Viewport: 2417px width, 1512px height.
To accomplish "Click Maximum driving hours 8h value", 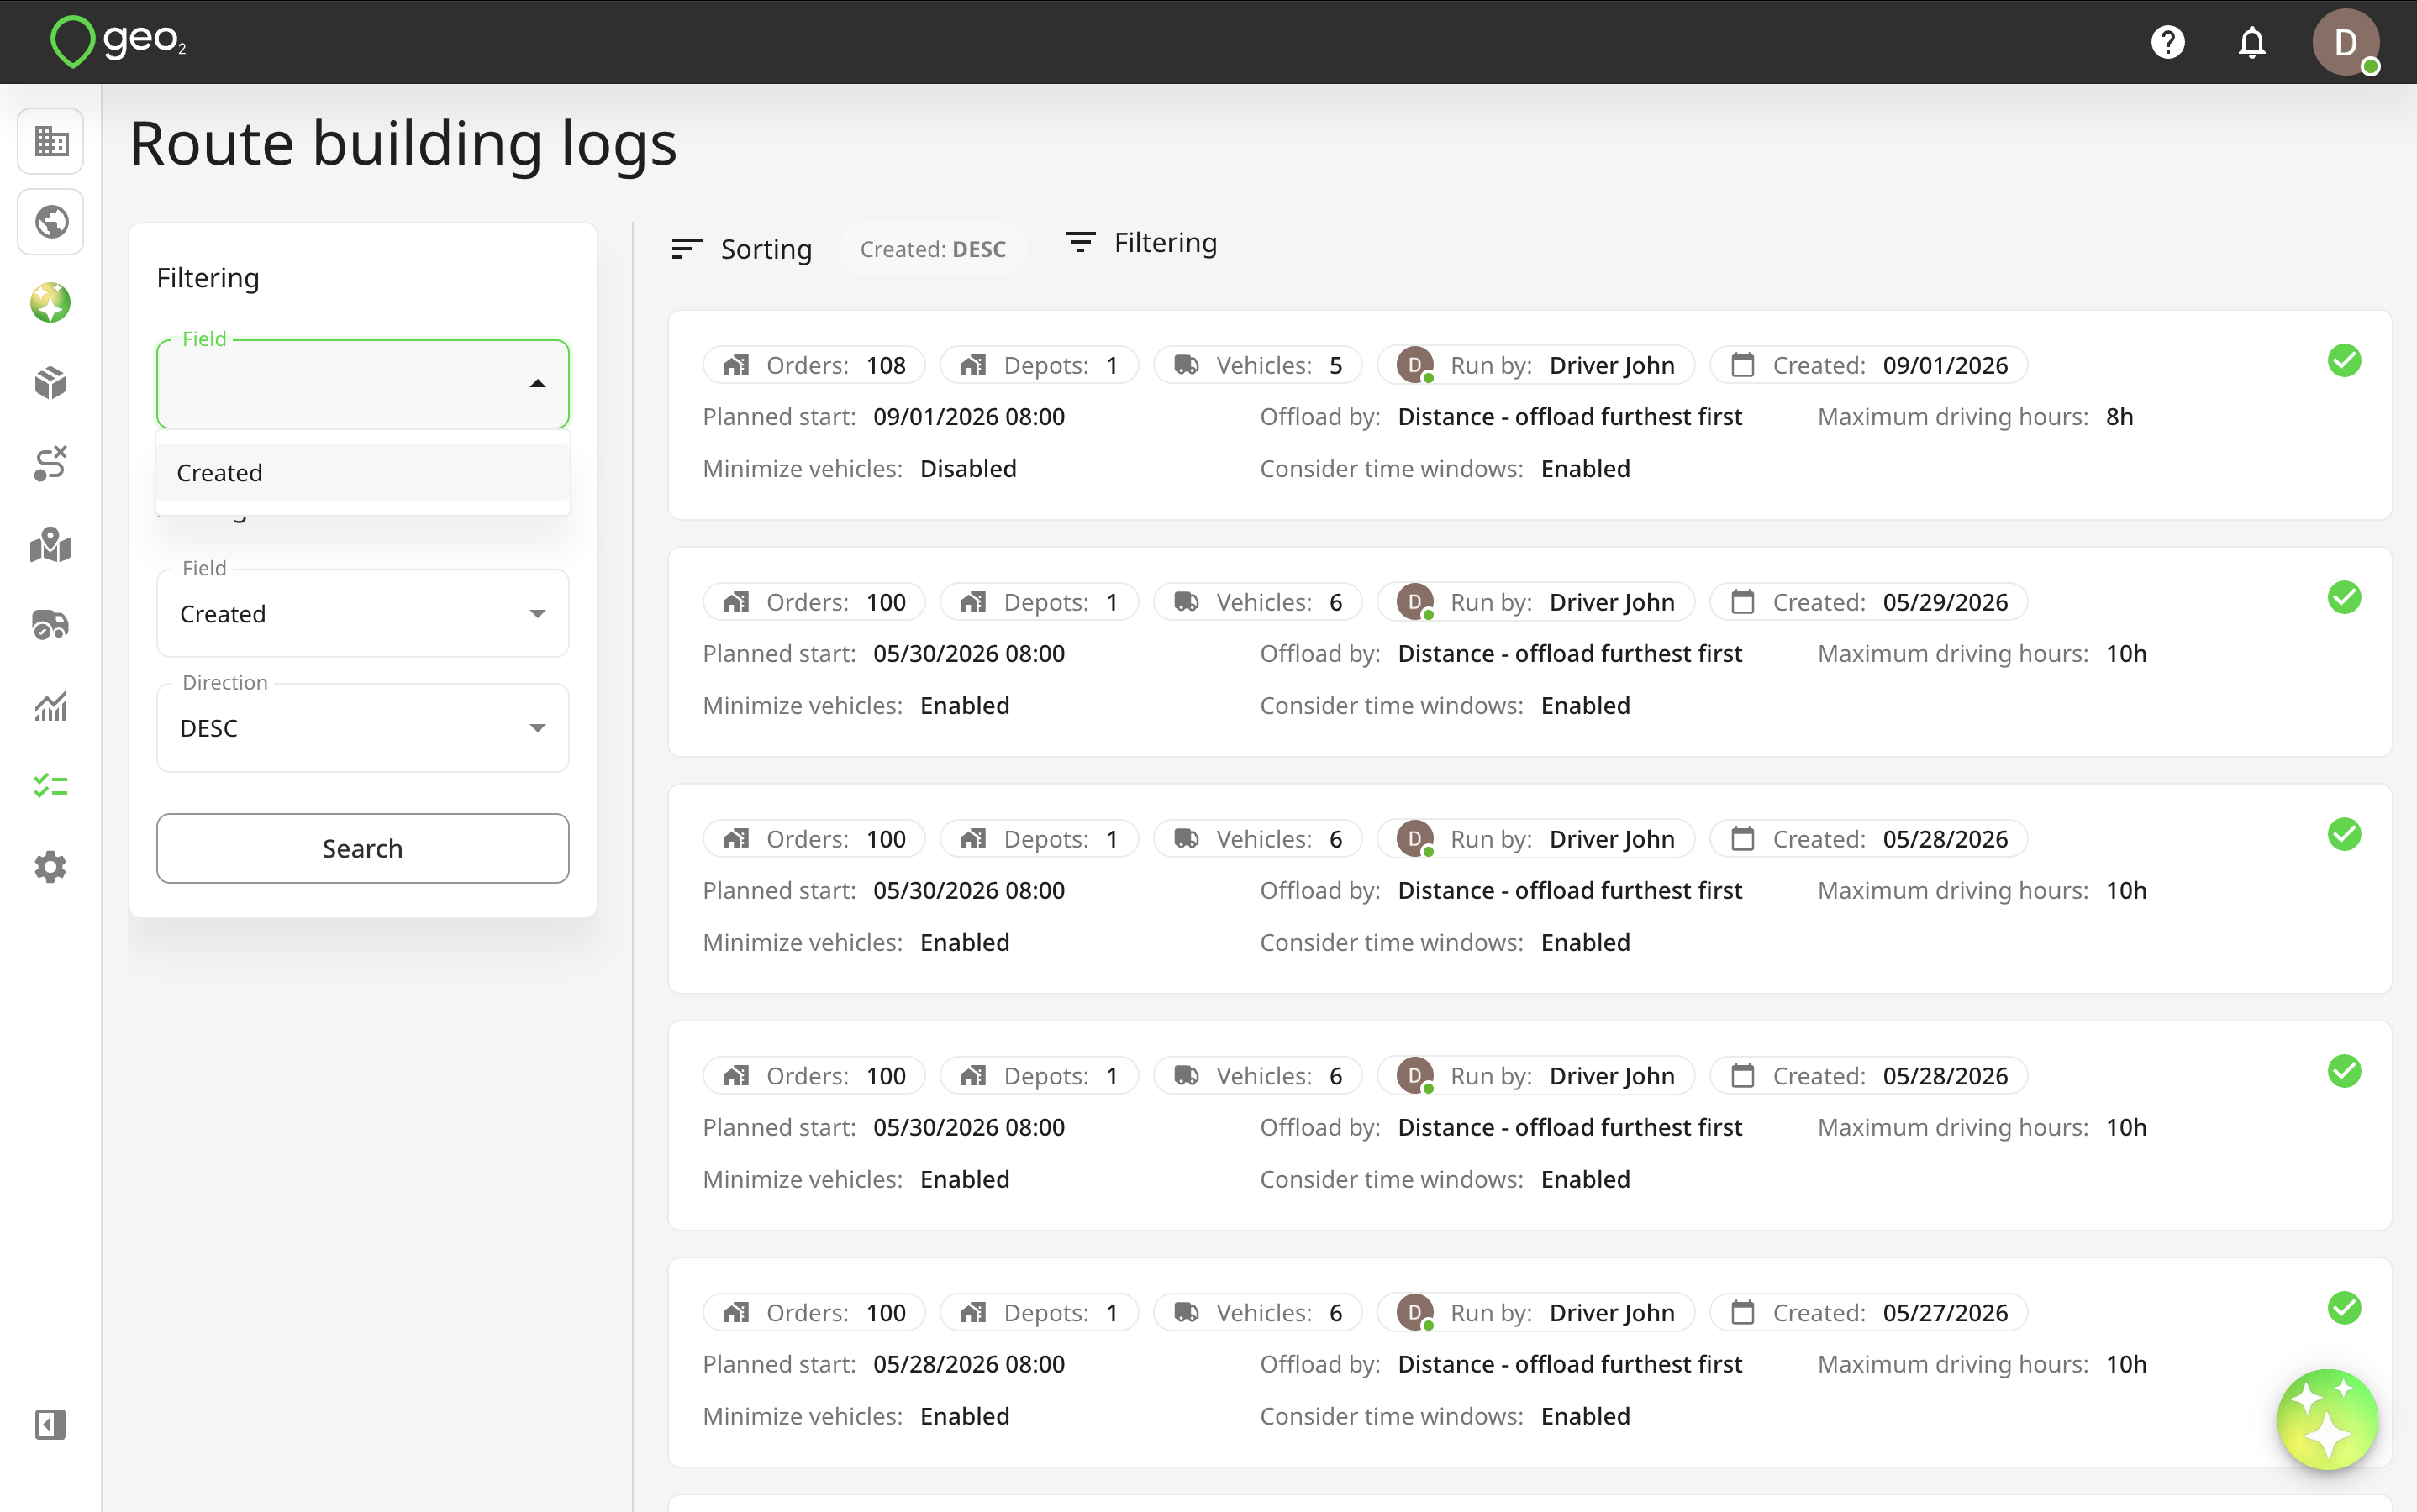I will (x=2119, y=416).
